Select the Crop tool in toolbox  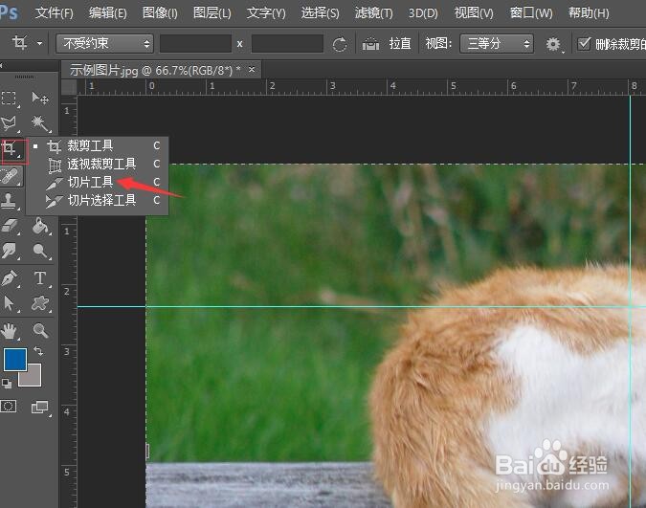pyautogui.click(x=11, y=149)
